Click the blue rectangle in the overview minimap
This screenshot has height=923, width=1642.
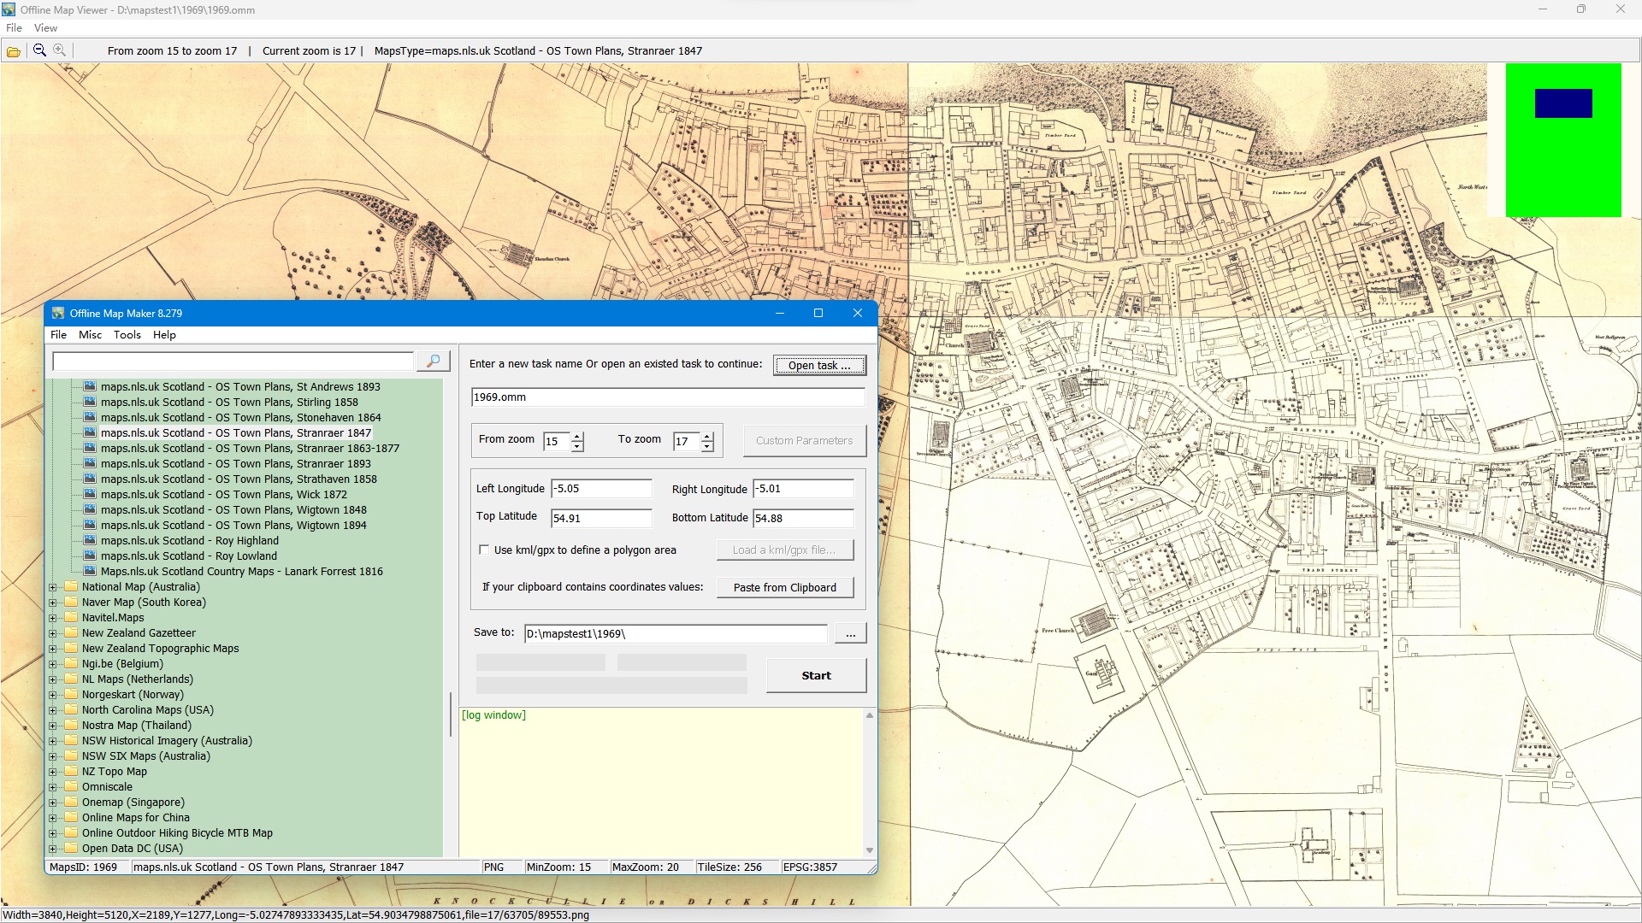click(1563, 103)
